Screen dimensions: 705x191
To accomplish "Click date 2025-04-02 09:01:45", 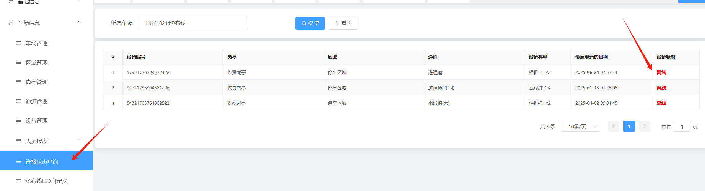I will pos(596,103).
